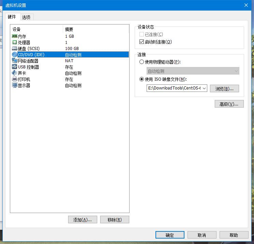Select the 处理器 row label
This screenshot has height=244, width=254.
coord(24,43)
